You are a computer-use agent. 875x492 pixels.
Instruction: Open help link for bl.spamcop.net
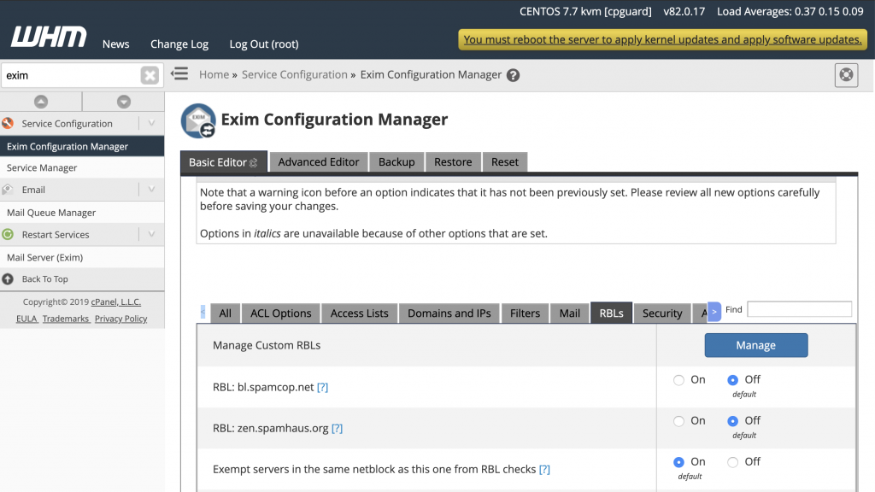(x=322, y=387)
